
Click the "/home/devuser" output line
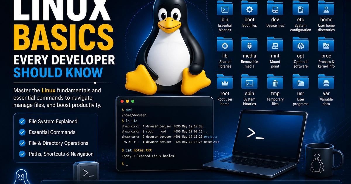tap(133, 115)
